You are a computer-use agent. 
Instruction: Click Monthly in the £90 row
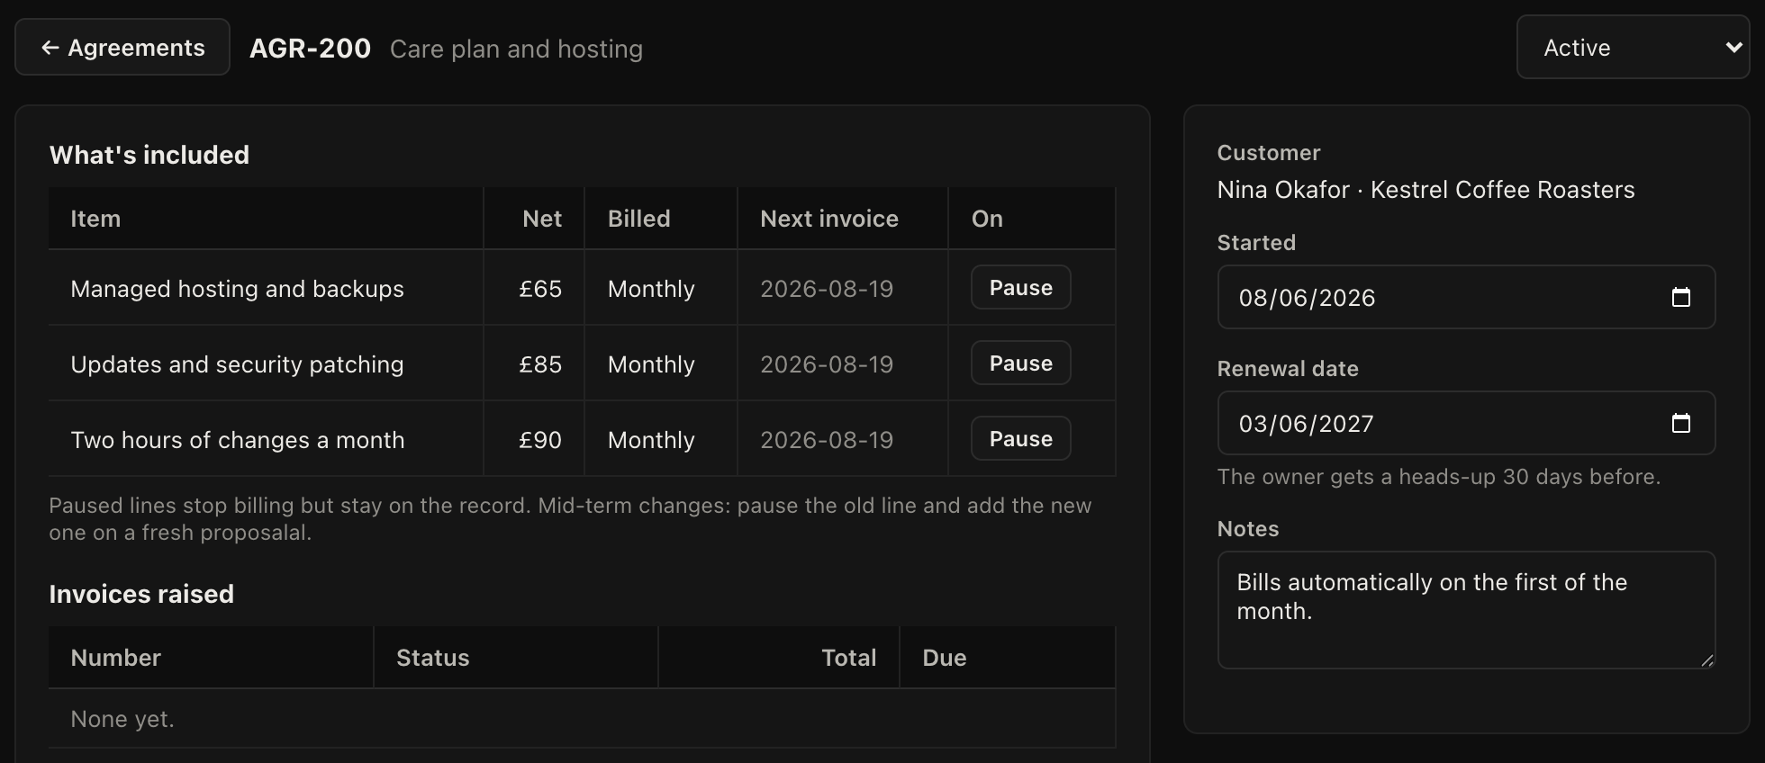coord(651,440)
